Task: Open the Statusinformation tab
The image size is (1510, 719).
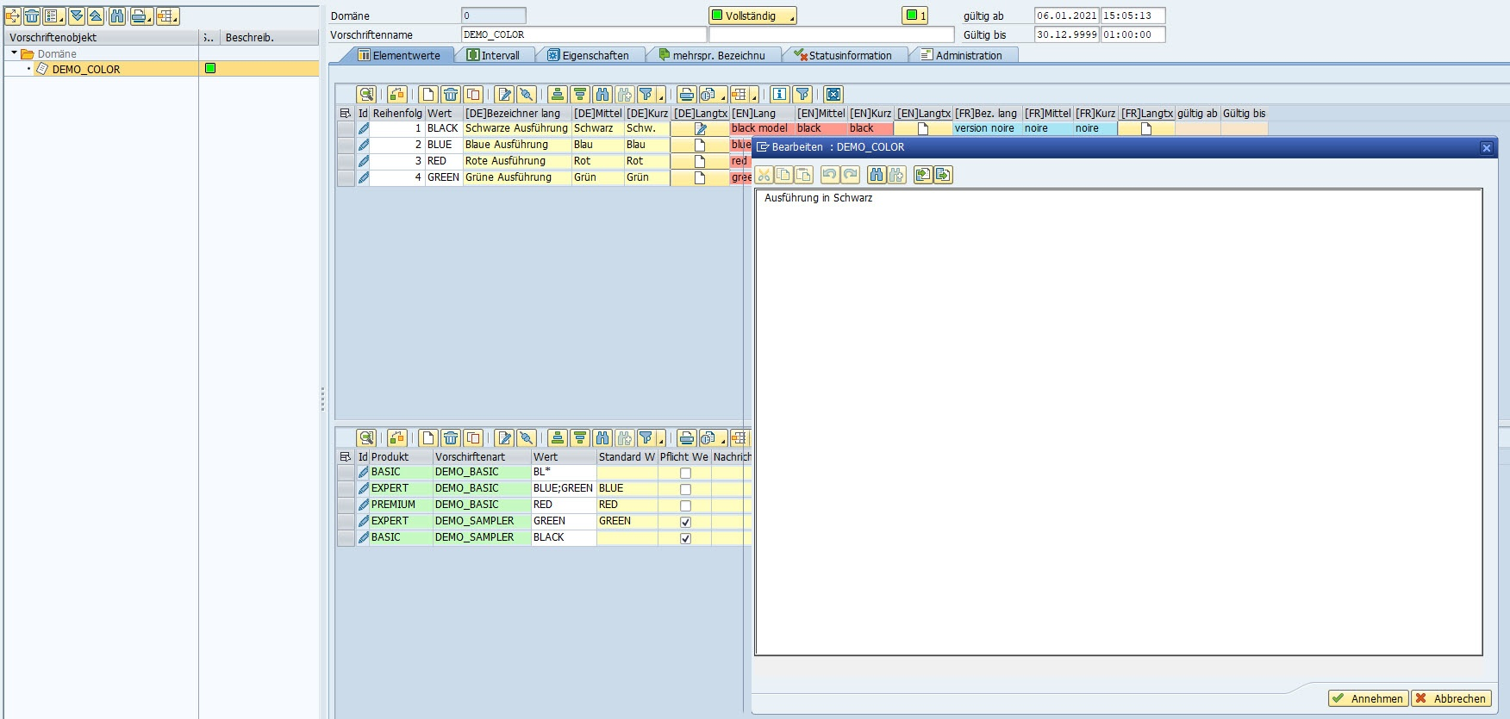Action: pyautogui.click(x=849, y=55)
